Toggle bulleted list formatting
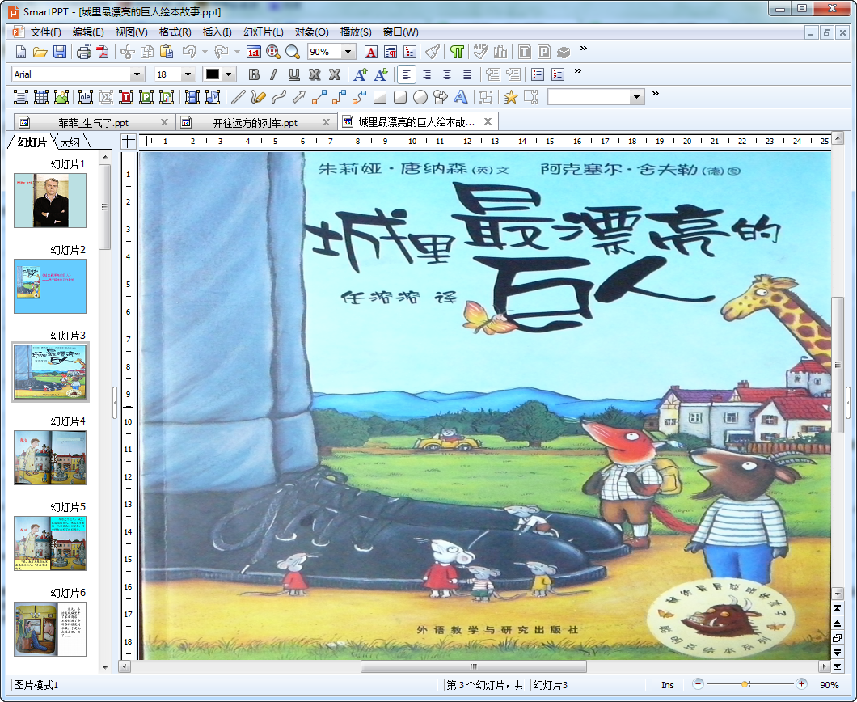The width and height of the screenshot is (857, 702). click(538, 74)
